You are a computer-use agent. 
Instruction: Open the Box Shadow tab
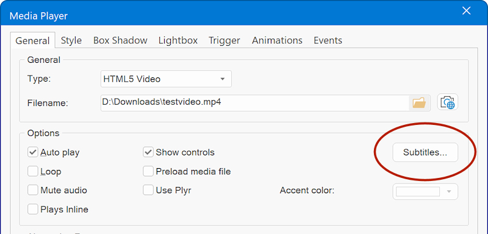point(120,40)
